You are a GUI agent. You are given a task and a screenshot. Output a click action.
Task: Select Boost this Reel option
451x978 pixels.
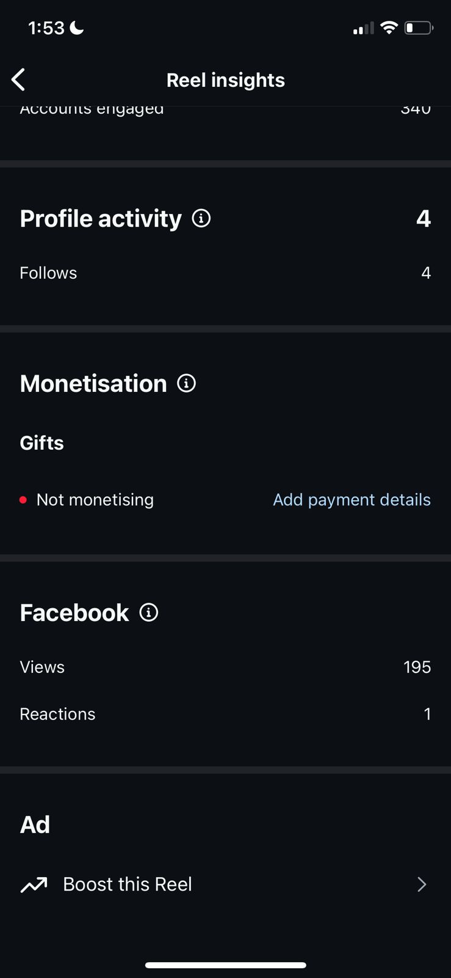pyautogui.click(x=128, y=884)
